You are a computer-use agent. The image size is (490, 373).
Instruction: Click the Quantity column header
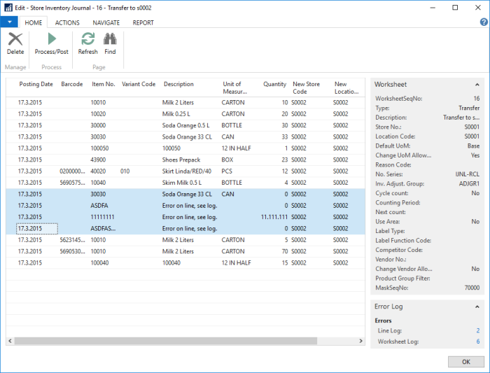click(274, 85)
